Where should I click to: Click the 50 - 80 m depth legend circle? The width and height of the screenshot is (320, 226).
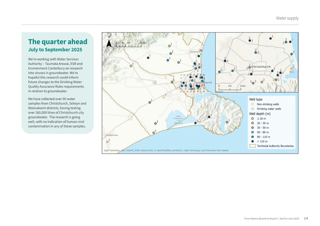click(253, 132)
